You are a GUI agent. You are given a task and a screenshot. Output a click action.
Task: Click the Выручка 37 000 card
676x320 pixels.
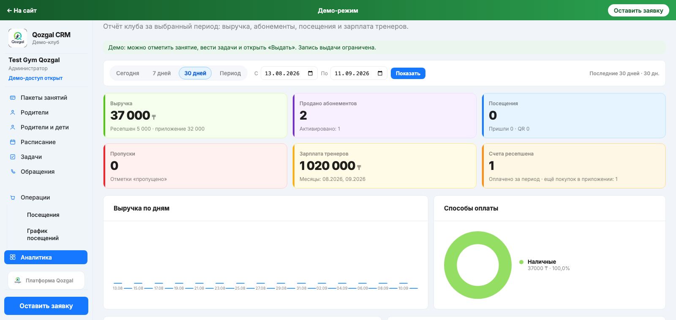195,115
